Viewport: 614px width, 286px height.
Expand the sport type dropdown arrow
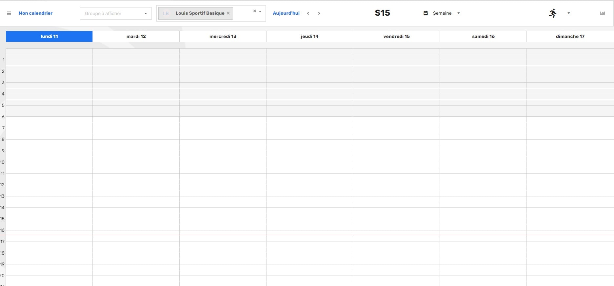click(x=569, y=13)
